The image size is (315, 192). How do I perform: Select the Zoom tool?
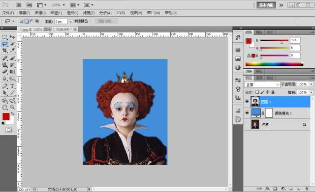[12, 107]
